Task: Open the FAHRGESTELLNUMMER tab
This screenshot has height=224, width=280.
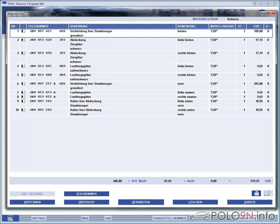Action: pos(169,218)
